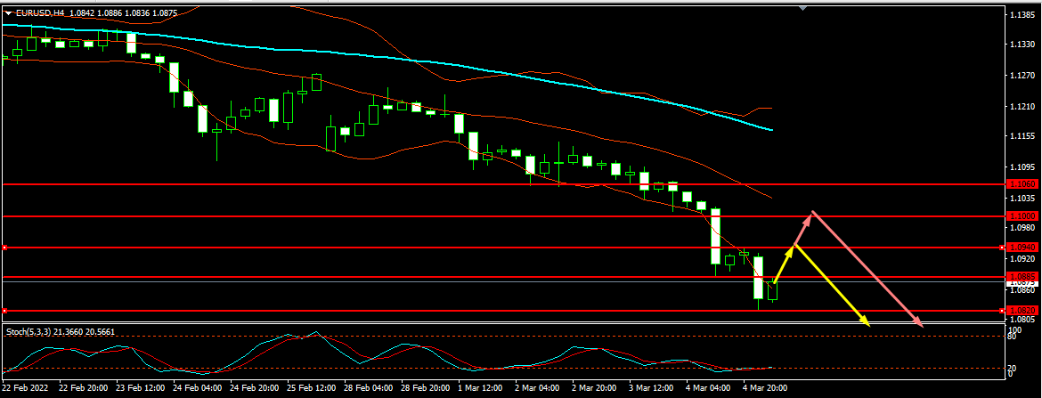Open the one-click trading arrow beside EURUSD,H4
The width and height of the screenshot is (1042, 398).
(x=8, y=14)
